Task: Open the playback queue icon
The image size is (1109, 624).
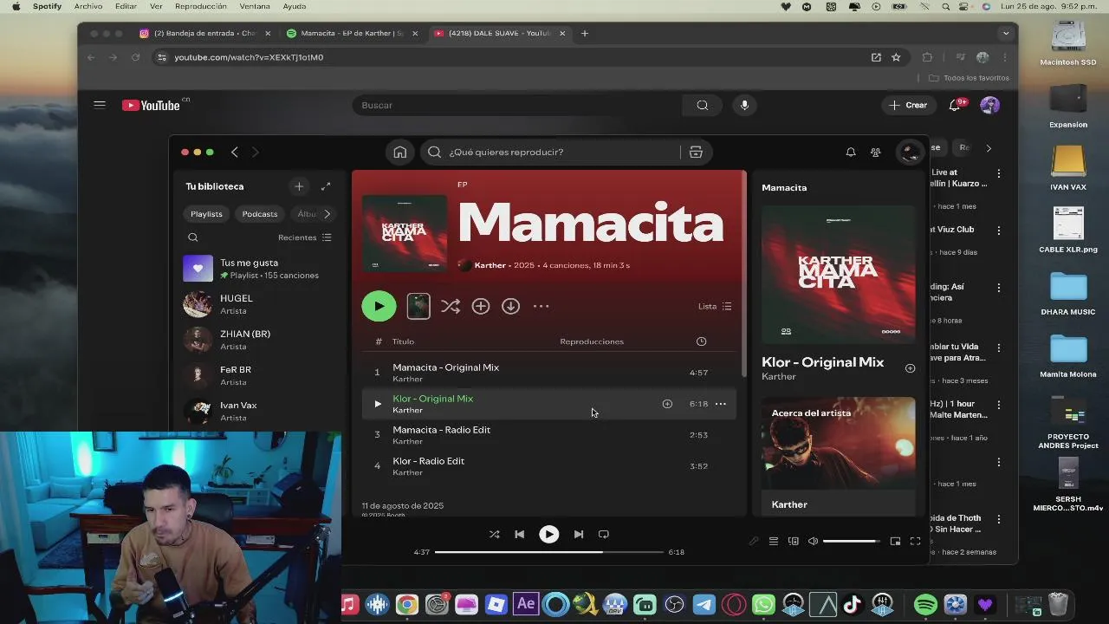Action: [774, 542]
